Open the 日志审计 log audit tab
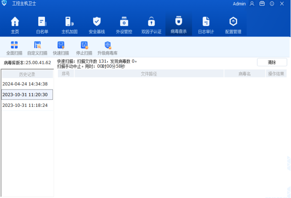The image size is (291, 198). (206, 25)
